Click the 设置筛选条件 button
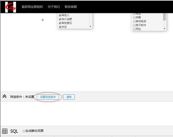Image resolution: width=173 pixels, height=137 pixels. pos(48,97)
